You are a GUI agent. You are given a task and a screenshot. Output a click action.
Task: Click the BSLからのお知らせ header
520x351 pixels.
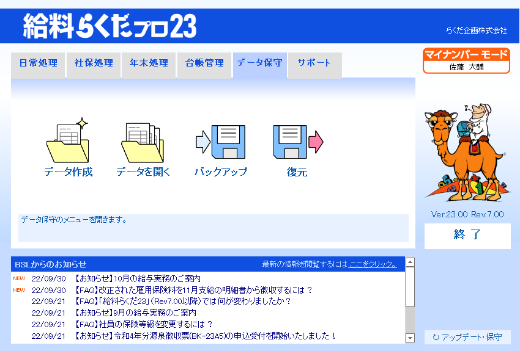50,264
